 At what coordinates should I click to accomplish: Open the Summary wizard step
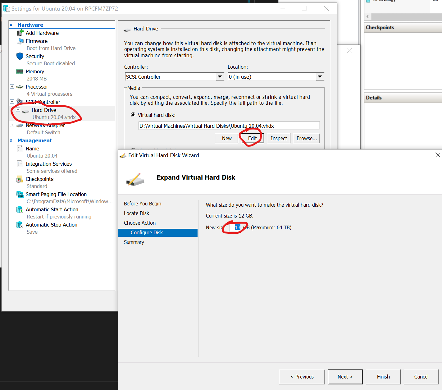point(134,242)
